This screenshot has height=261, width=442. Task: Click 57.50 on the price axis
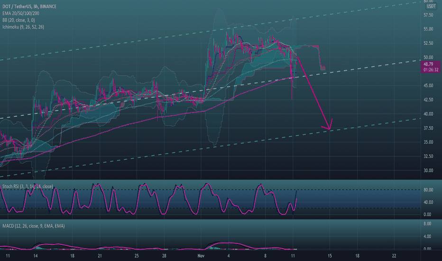[428, 15]
